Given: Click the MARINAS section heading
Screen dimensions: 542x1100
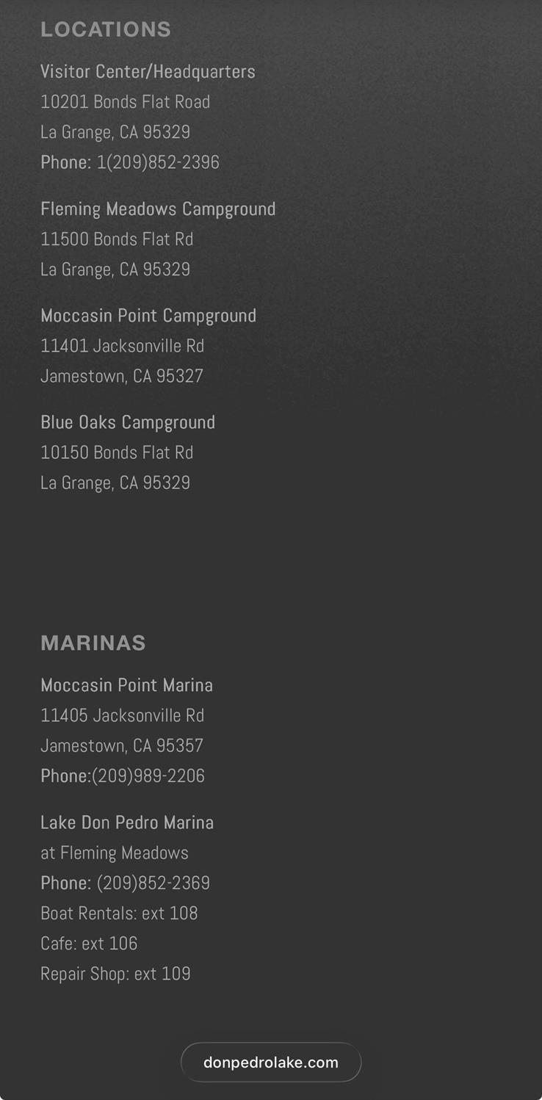Looking at the screenshot, I should coord(93,643).
